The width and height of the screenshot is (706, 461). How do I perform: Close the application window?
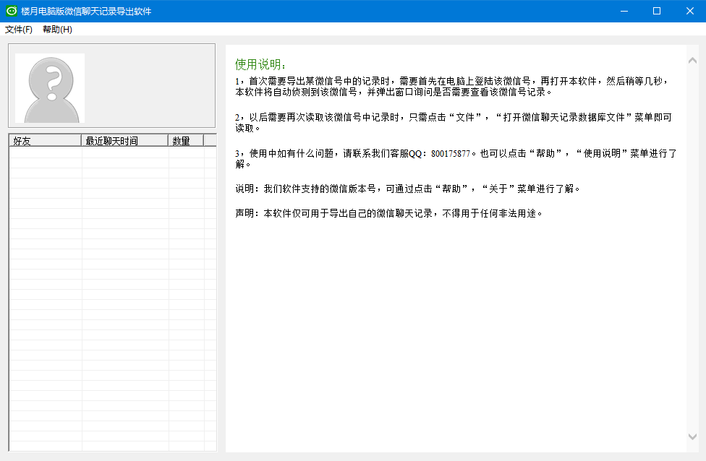(x=690, y=11)
